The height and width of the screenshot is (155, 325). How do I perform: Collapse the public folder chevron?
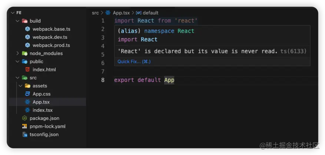tap(18, 62)
